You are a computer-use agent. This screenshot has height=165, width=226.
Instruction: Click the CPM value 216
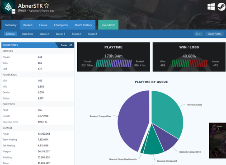[40, 110]
